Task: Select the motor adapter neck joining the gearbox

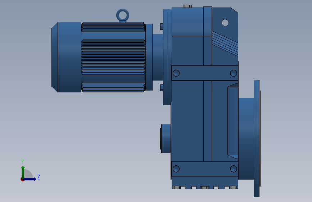Action: (158, 57)
